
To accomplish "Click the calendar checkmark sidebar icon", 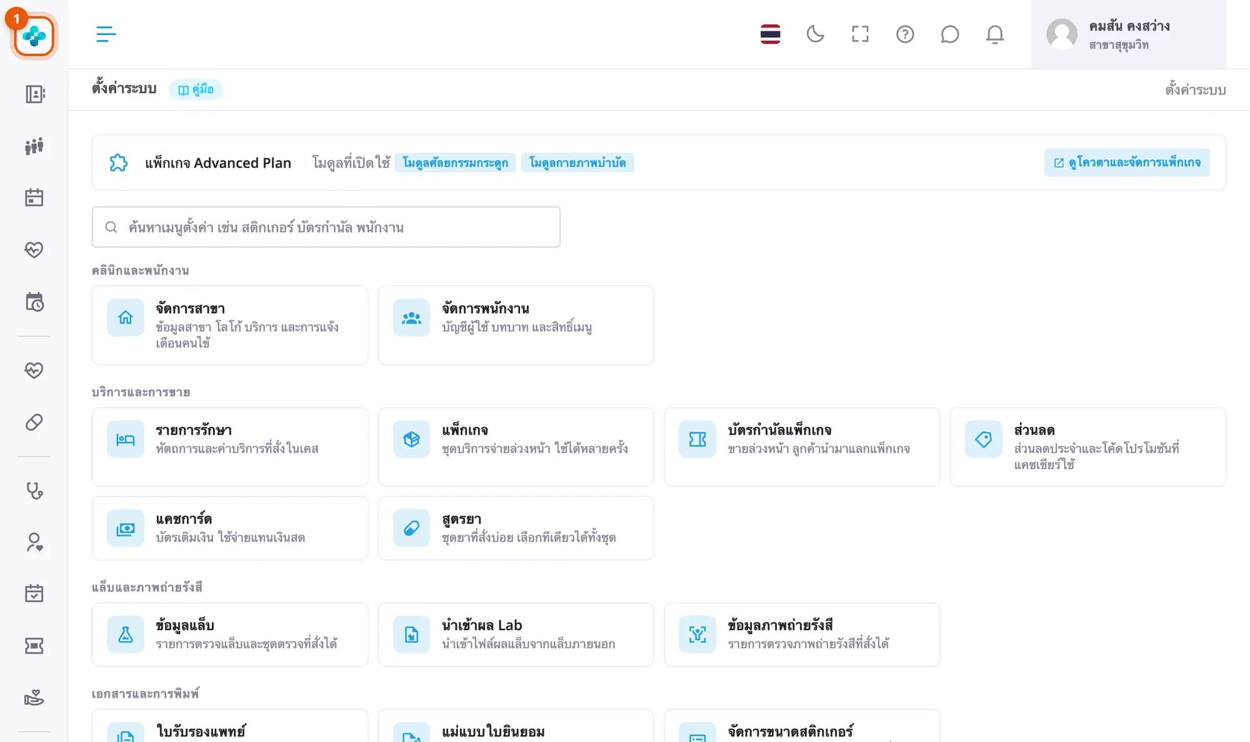I will point(34,593).
